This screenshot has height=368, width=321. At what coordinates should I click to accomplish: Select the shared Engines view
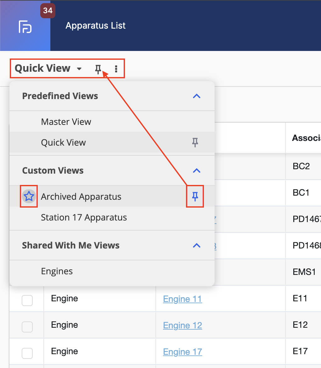(112, 271)
